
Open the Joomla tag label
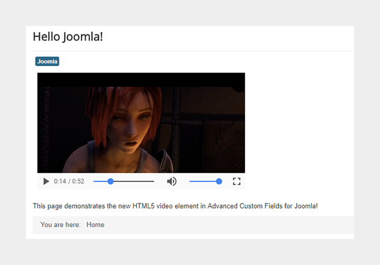point(47,62)
